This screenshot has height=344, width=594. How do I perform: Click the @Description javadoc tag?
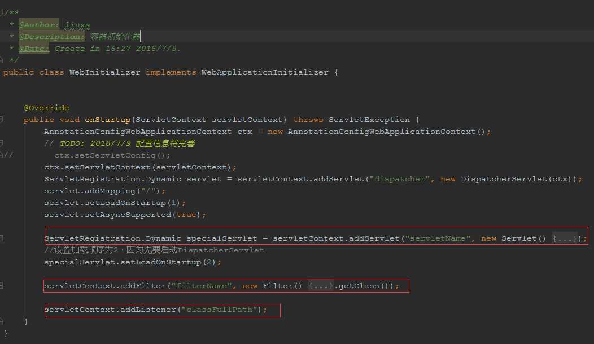52,37
